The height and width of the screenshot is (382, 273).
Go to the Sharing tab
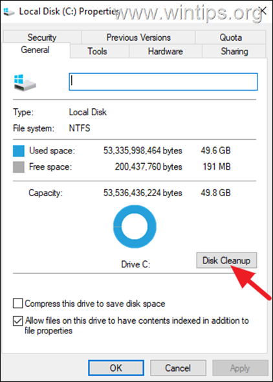[x=234, y=51]
